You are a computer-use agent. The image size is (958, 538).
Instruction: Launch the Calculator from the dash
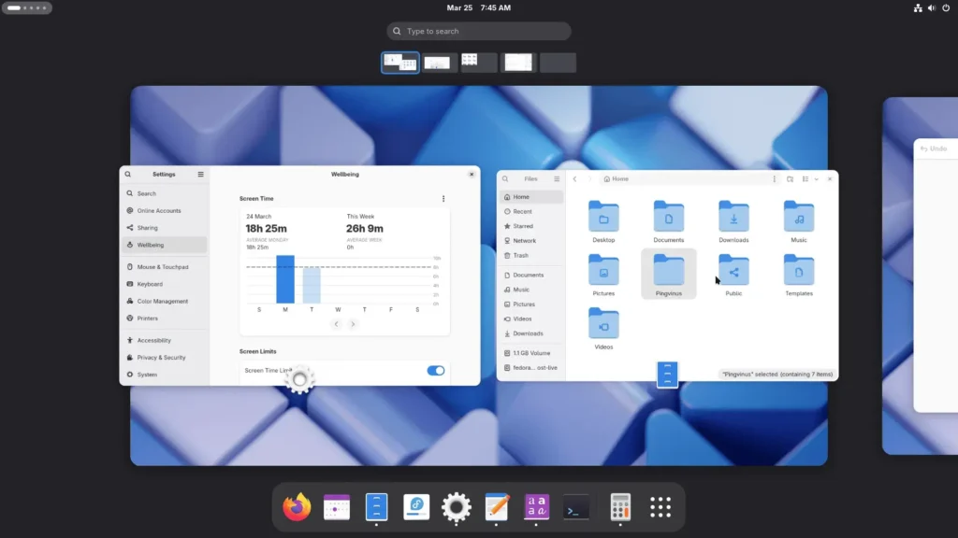pyautogui.click(x=619, y=507)
